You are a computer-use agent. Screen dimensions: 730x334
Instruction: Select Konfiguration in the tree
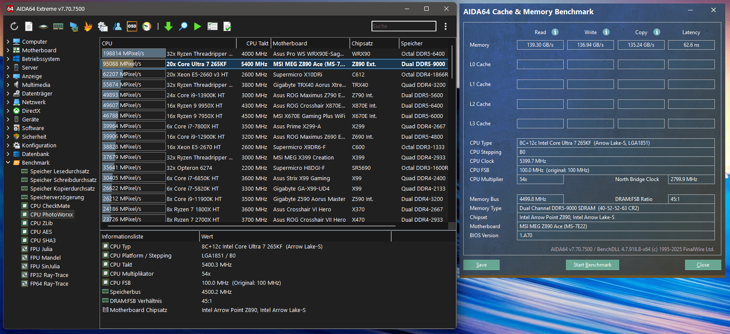coord(39,146)
